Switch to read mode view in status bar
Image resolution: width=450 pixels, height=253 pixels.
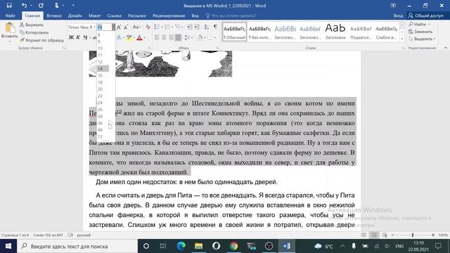[364, 235]
